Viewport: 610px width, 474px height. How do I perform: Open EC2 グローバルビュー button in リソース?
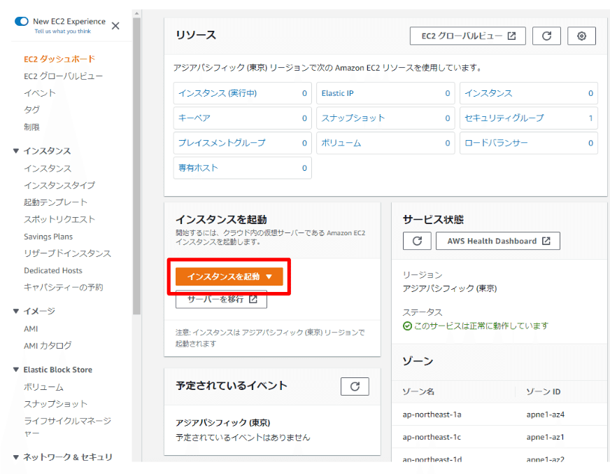pos(467,36)
